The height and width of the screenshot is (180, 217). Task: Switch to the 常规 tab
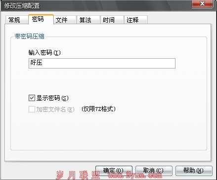pyautogui.click(x=16, y=20)
